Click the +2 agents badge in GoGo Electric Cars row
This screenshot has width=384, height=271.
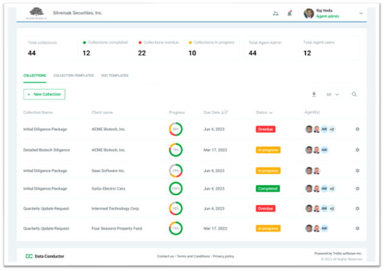point(332,189)
